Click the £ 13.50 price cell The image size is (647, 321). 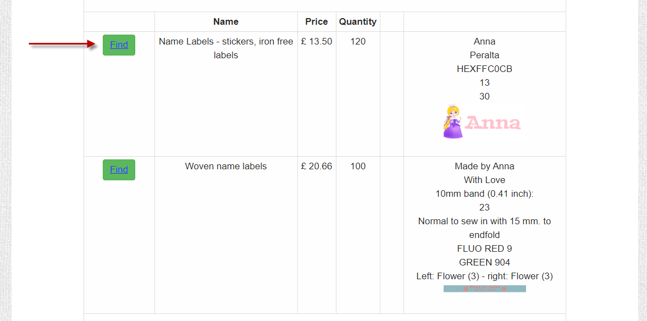click(x=317, y=41)
